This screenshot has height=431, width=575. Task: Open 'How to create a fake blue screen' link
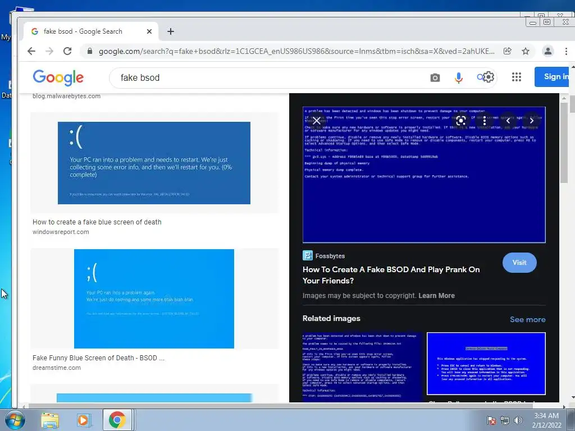click(x=97, y=222)
